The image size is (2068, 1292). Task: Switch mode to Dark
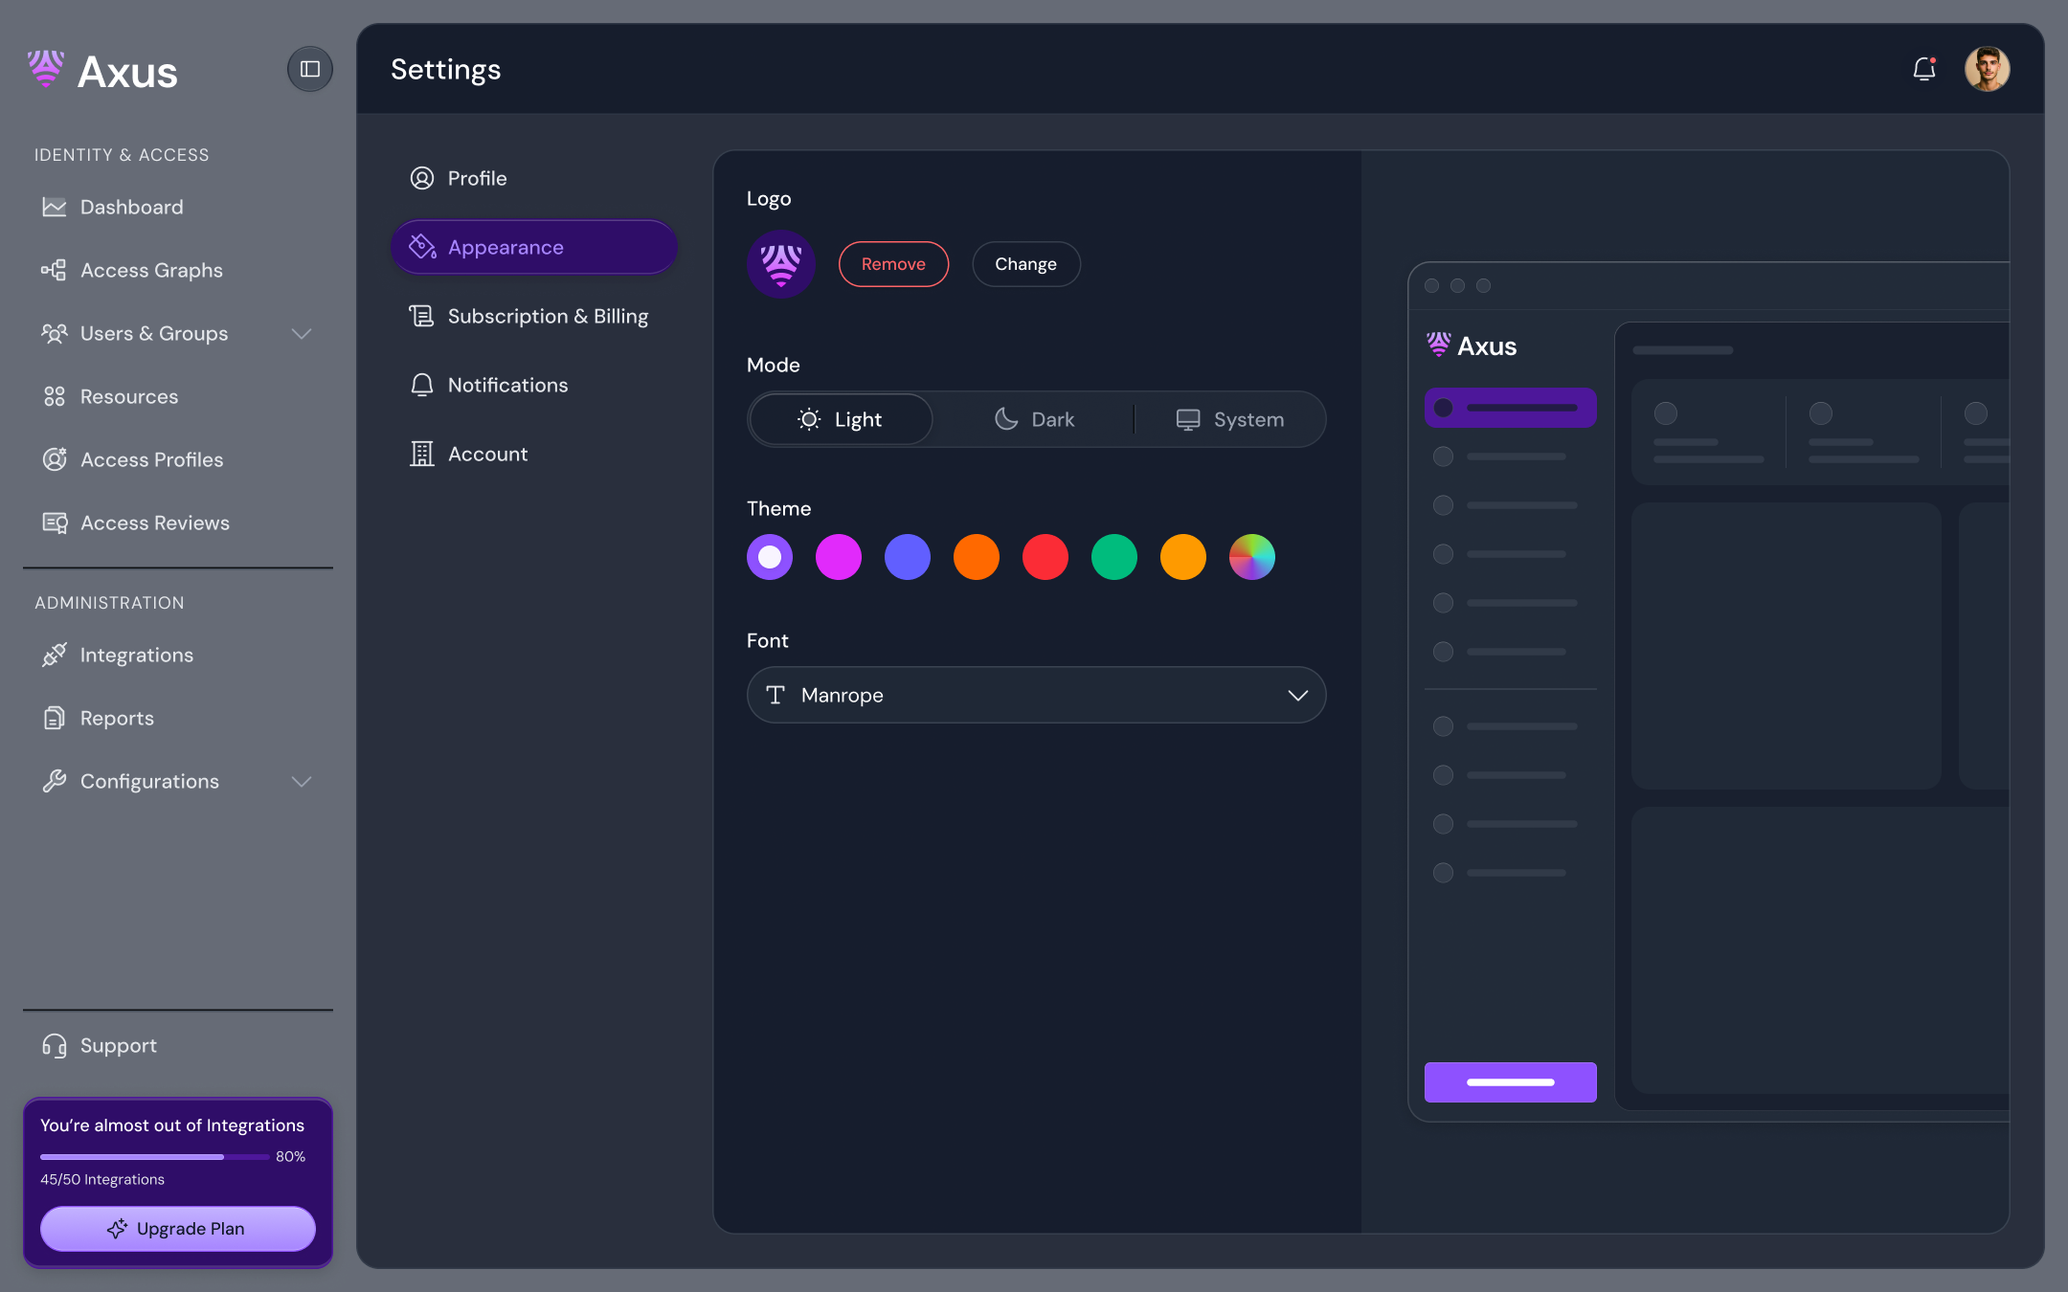click(1034, 419)
